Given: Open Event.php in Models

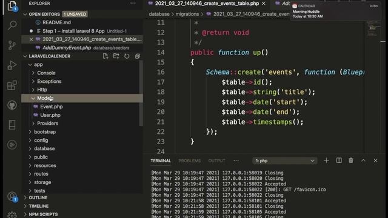Looking at the screenshot, I should [51, 107].
